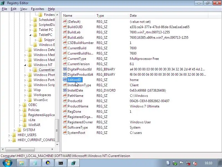Expand the Policies key
Image resolution: width=222 pixels, height=167 pixels.
pyautogui.click(x=20, y=110)
